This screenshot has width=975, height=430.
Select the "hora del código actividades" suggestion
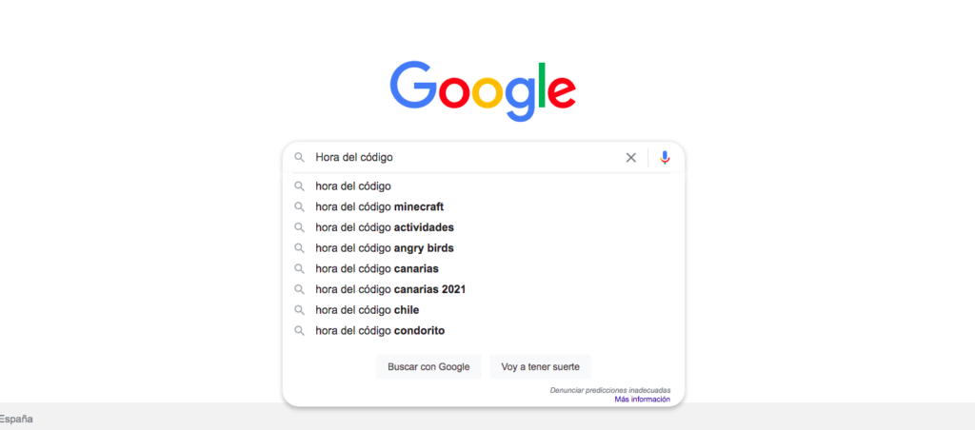384,227
